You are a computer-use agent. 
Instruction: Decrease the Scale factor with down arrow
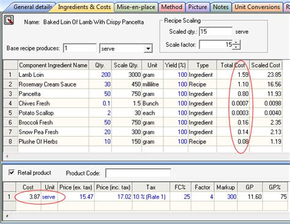click(x=236, y=47)
